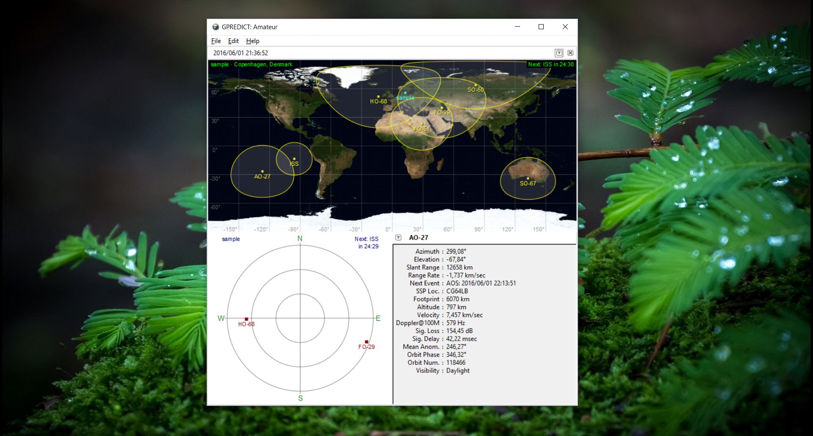
Task: Close the map module with its X icon
Action: point(570,53)
